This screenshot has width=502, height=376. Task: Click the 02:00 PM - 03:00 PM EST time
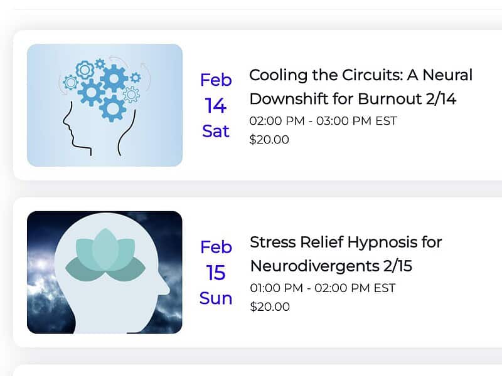[323, 121]
